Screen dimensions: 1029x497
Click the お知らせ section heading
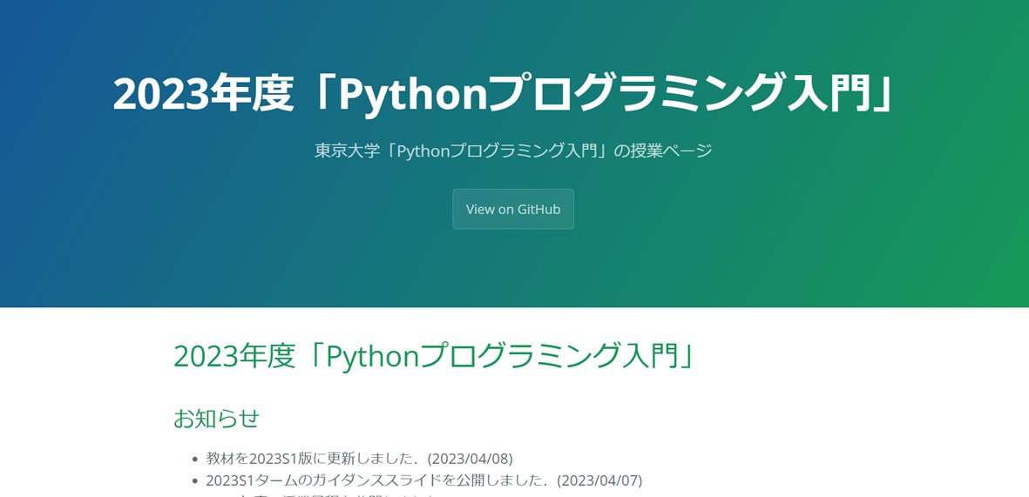pos(217,419)
